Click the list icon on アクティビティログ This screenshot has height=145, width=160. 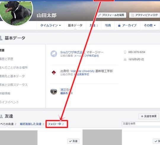pyautogui.click(x=133, y=15)
